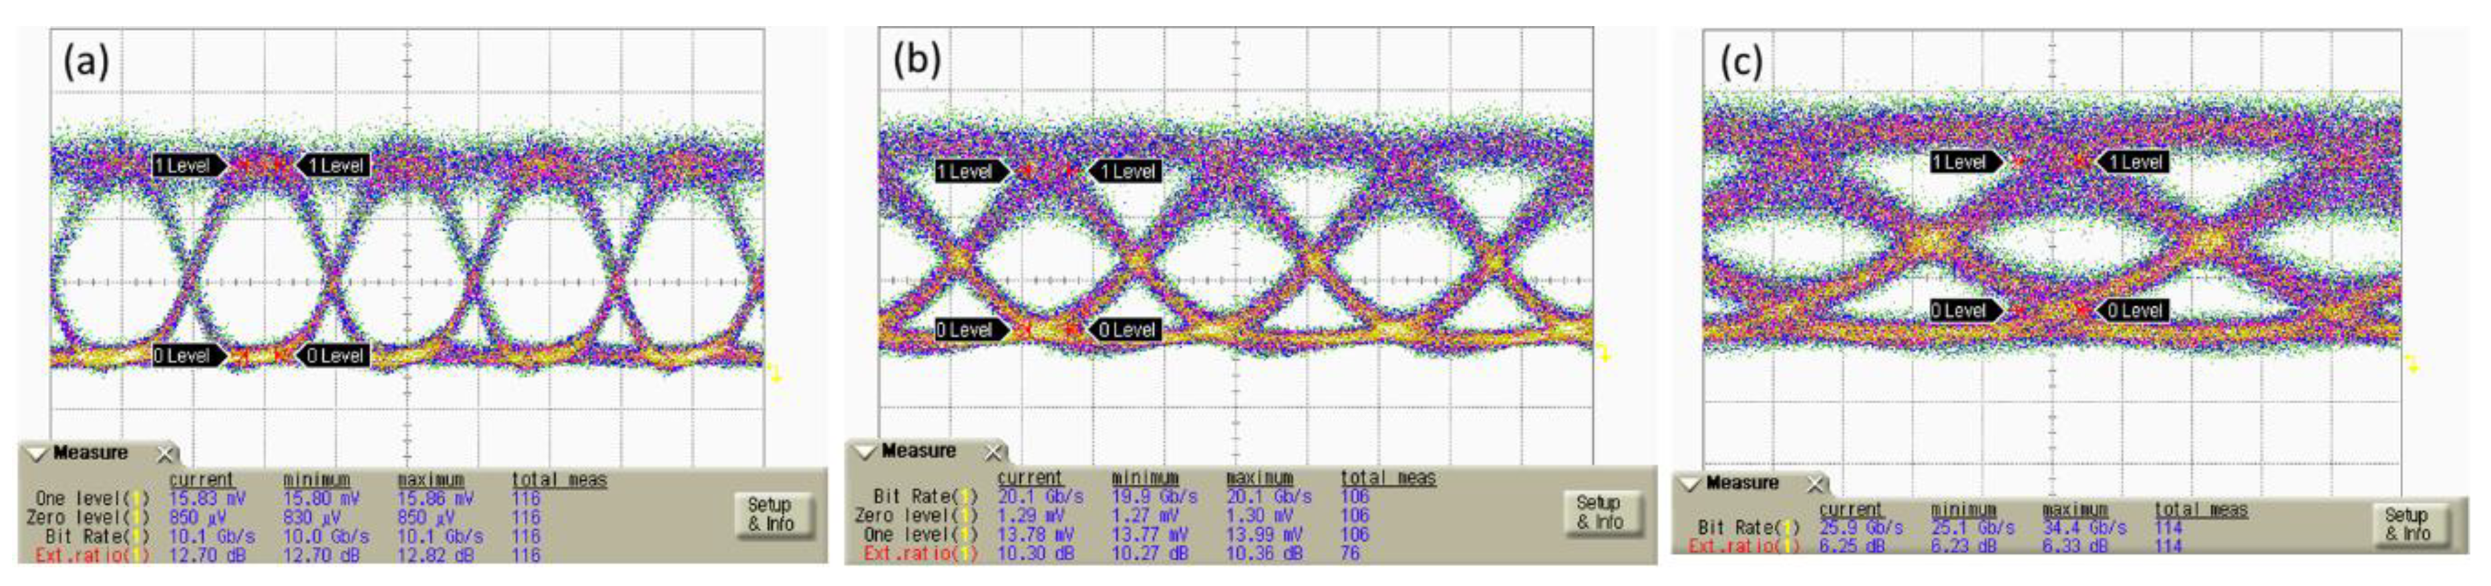Select the Measure tab label in panel (c)
The height and width of the screenshot is (586, 2491).
1741,482
